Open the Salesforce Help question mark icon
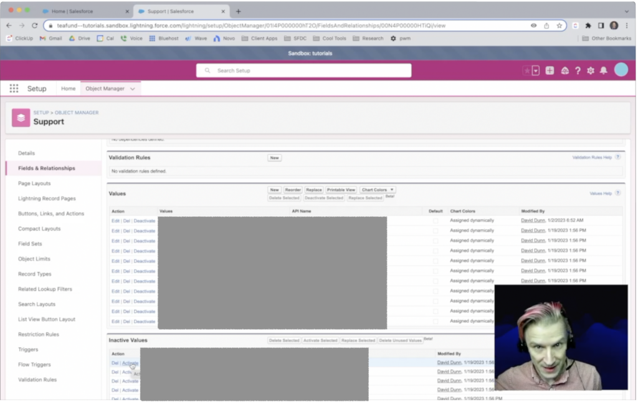The height and width of the screenshot is (402, 638). pos(578,70)
